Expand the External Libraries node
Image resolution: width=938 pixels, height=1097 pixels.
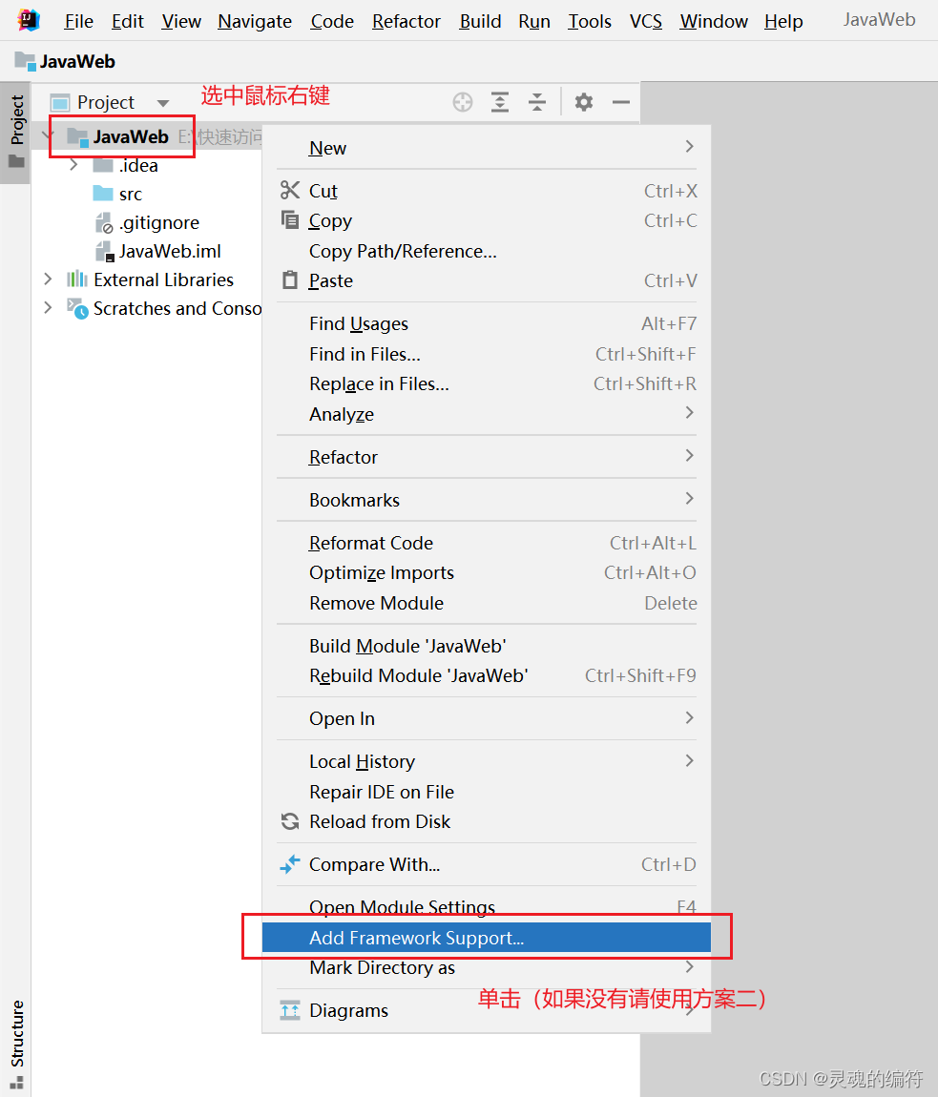[x=48, y=279]
